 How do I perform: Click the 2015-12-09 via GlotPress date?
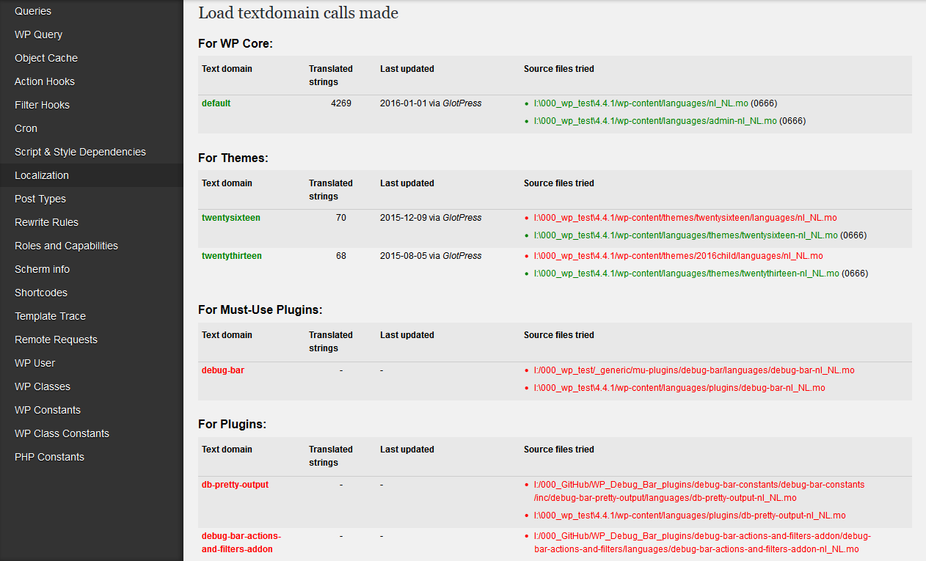431,218
